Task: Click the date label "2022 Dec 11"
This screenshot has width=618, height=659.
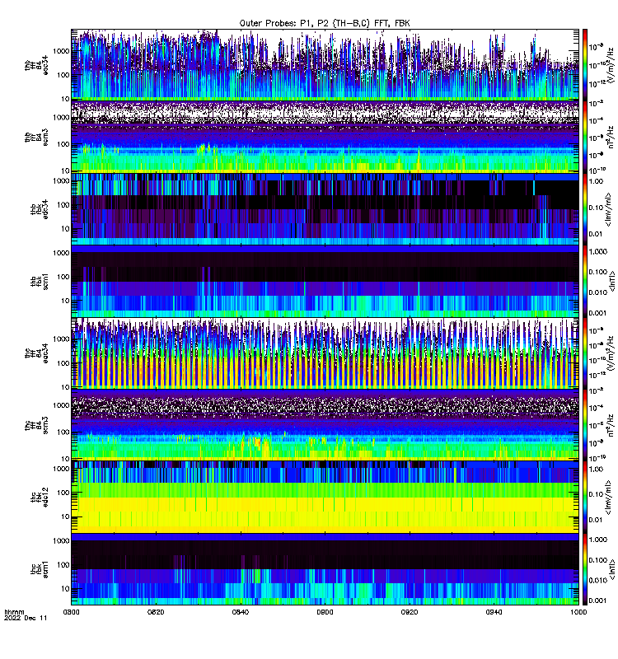Action: click(x=26, y=618)
